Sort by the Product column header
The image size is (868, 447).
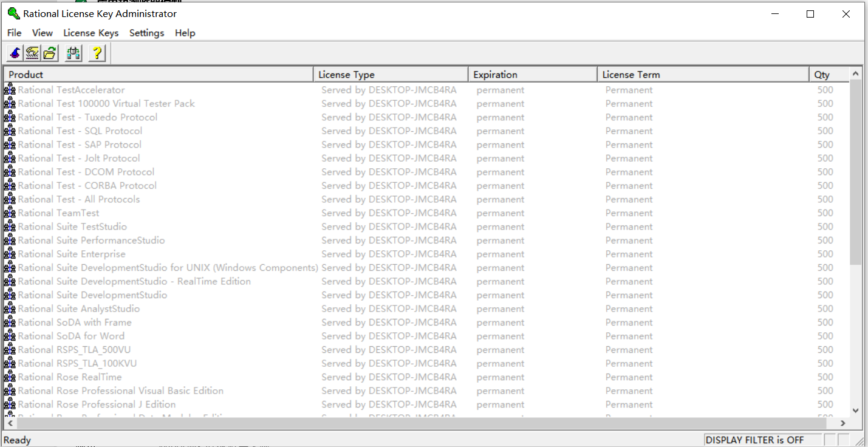159,74
